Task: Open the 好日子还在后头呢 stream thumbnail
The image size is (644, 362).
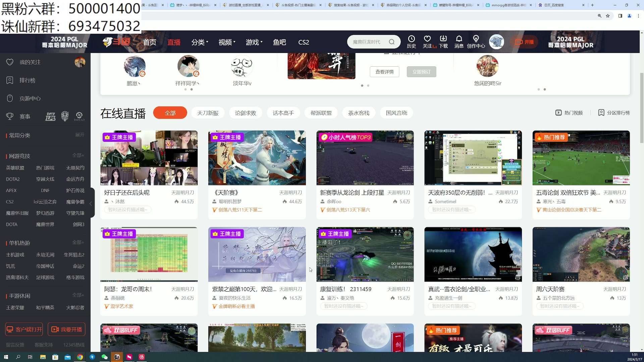Action: point(149,158)
